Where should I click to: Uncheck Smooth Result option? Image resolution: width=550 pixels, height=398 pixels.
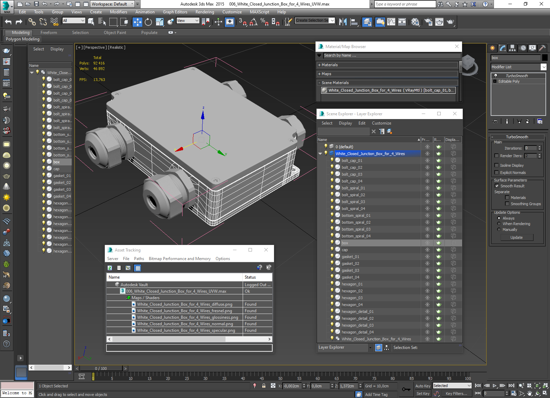(x=497, y=186)
